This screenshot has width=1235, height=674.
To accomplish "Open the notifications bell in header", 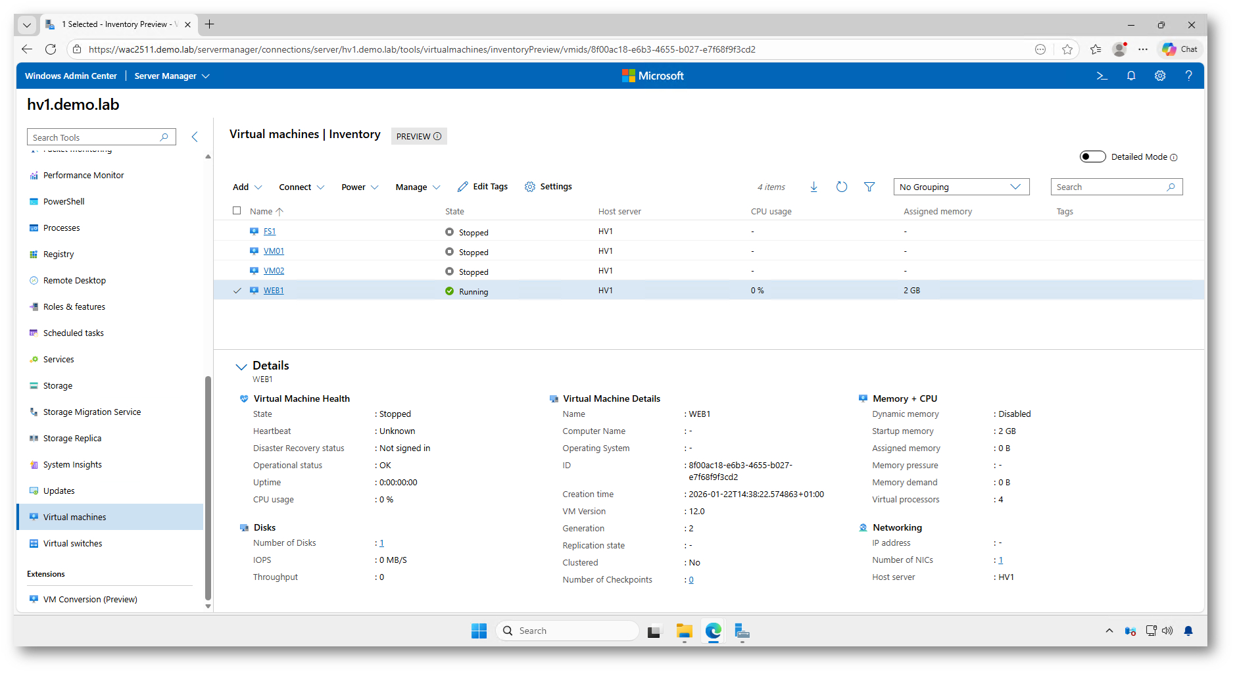I will [x=1131, y=76].
